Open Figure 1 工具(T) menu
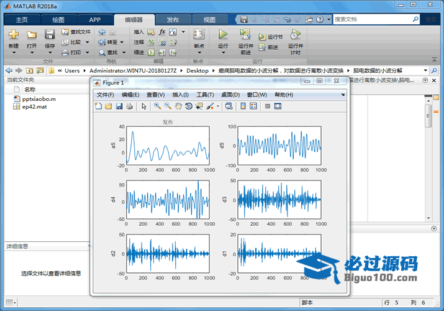This screenshot has width=444, height=311. click(x=205, y=95)
